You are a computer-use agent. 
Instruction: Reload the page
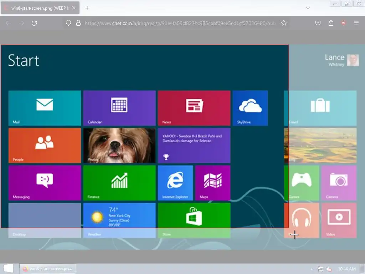pyautogui.click(x=34, y=23)
